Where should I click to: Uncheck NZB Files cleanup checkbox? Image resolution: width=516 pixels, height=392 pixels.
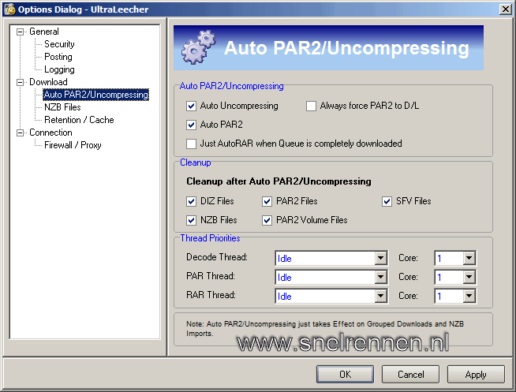click(191, 220)
